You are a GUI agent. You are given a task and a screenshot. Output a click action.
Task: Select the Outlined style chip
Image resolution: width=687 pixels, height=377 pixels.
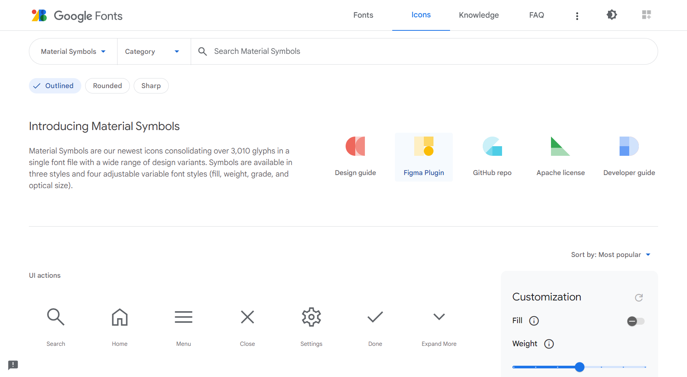pos(55,86)
